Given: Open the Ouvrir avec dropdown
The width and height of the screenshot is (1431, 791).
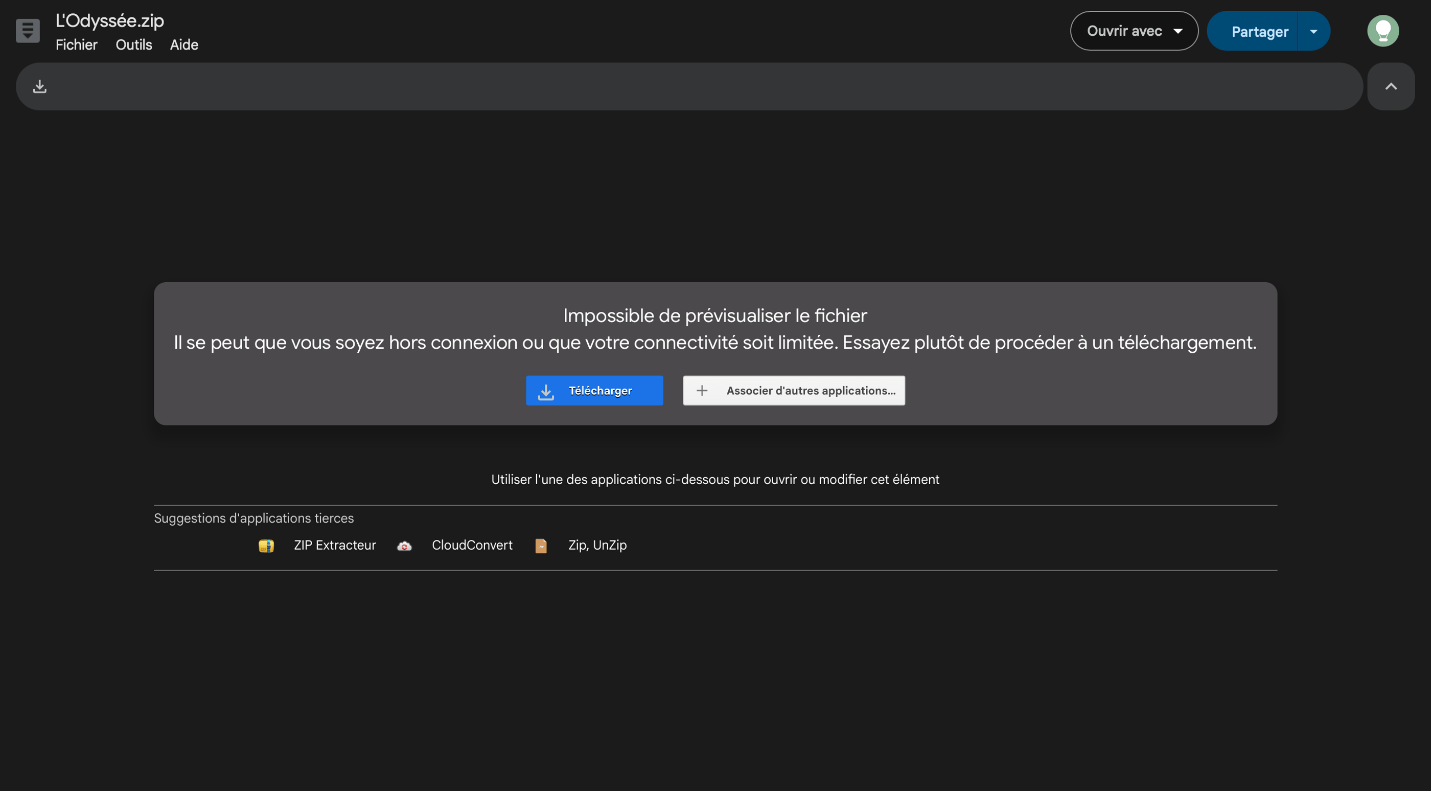Looking at the screenshot, I should click(x=1134, y=31).
